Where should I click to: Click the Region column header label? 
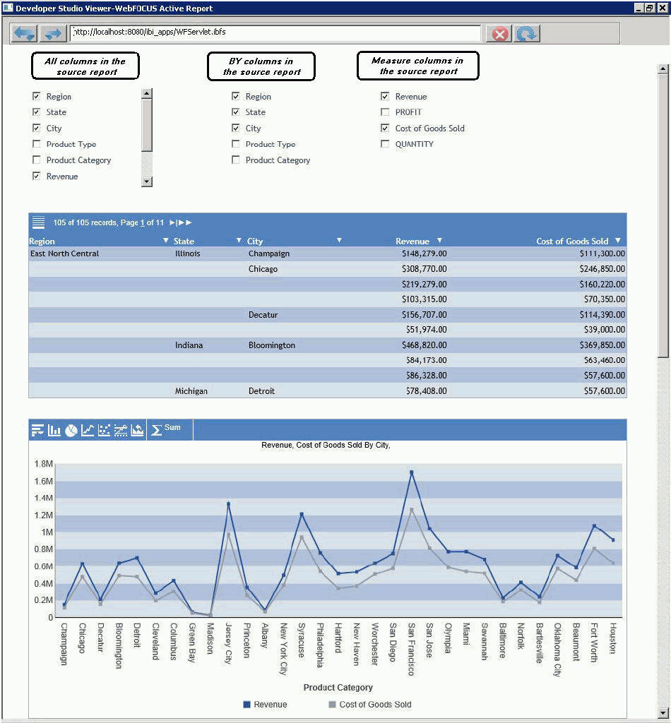point(42,241)
